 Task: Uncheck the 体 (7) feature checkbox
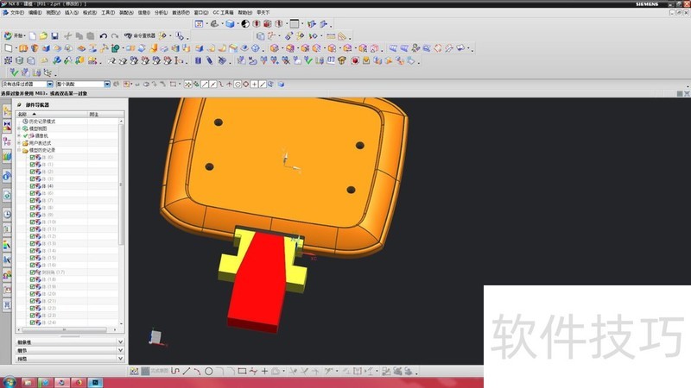click(x=32, y=200)
